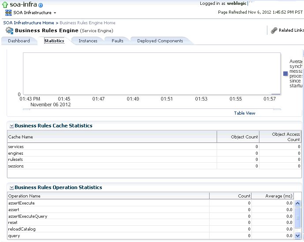Open the Deployed Components tab
The image size is (304, 242).
pyautogui.click(x=160, y=41)
